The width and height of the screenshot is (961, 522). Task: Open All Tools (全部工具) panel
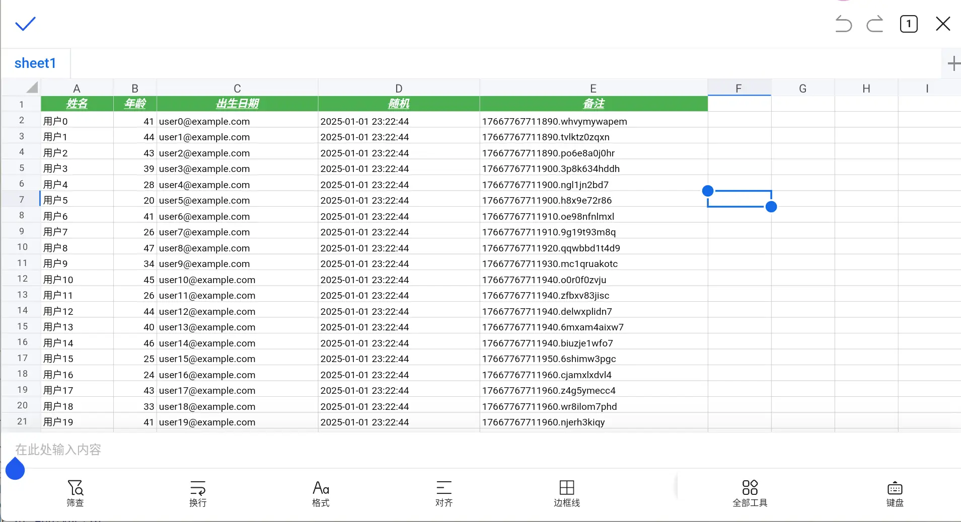coord(750,493)
